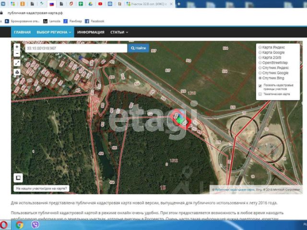Click the cadastral number search field
This screenshot has width=307, height=230.
point(76,48)
